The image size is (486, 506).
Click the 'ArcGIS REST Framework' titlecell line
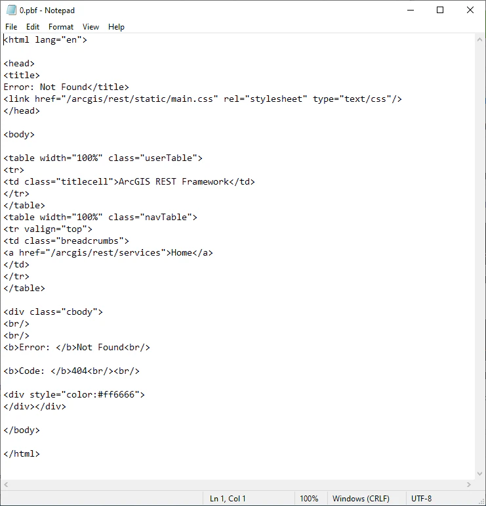(129, 181)
